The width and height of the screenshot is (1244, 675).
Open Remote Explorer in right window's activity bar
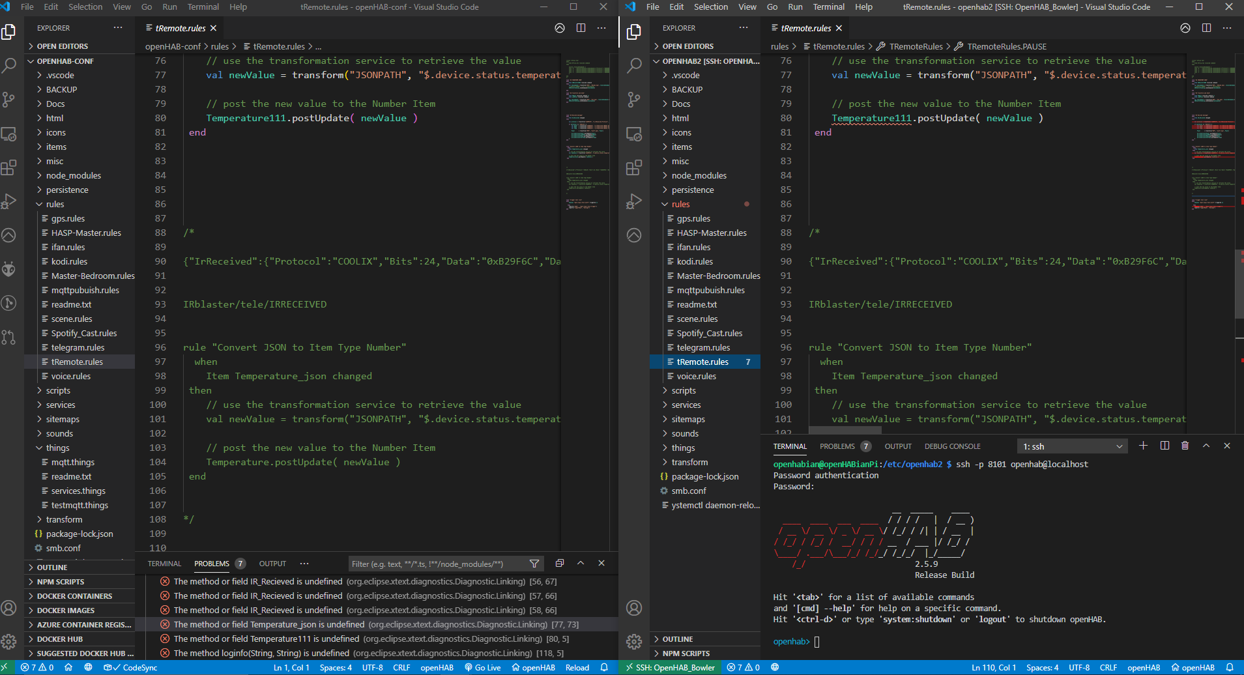coord(634,134)
